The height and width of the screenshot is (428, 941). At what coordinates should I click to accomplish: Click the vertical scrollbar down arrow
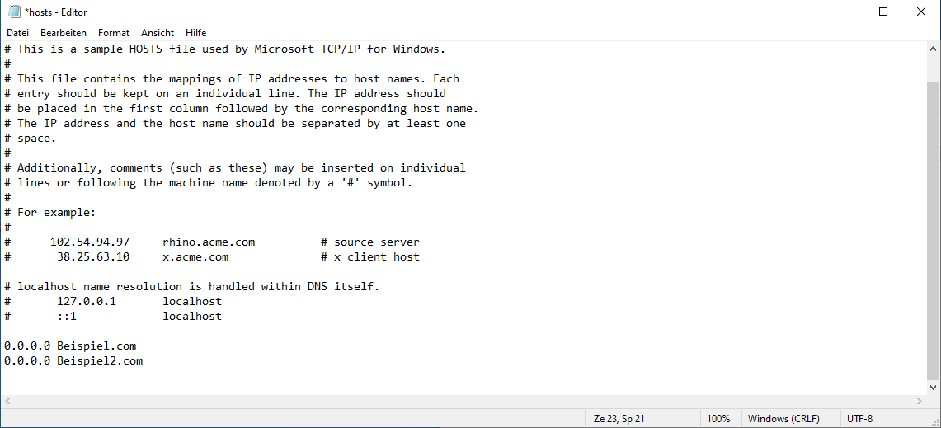tap(934, 388)
